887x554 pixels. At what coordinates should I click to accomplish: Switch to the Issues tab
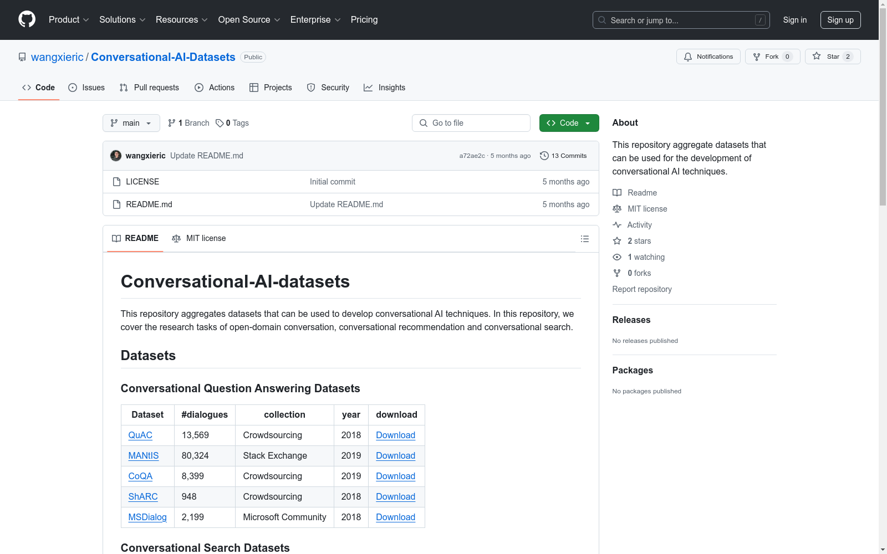coord(86,88)
